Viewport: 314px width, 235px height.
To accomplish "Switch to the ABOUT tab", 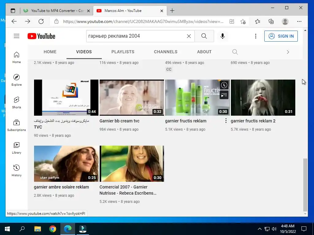I will coord(204,52).
